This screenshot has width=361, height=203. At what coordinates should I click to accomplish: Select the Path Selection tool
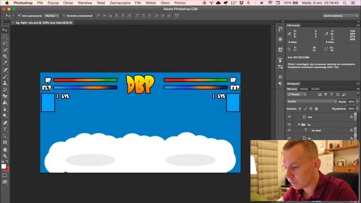pyautogui.click(x=5, y=136)
